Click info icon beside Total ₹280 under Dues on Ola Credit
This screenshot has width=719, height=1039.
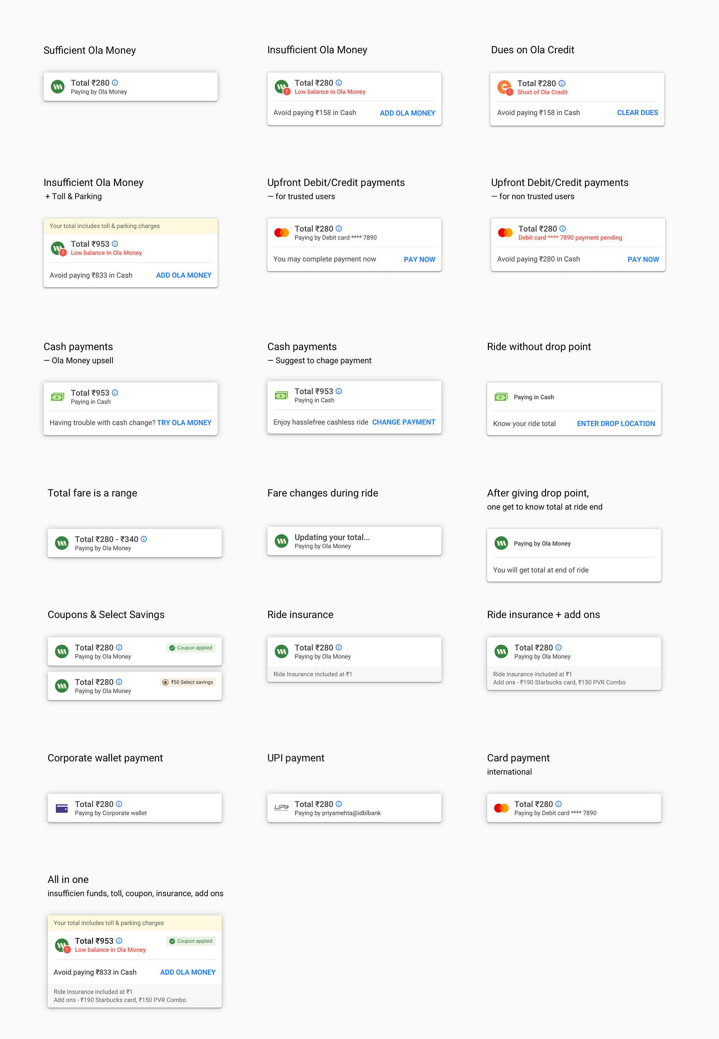pyautogui.click(x=562, y=83)
